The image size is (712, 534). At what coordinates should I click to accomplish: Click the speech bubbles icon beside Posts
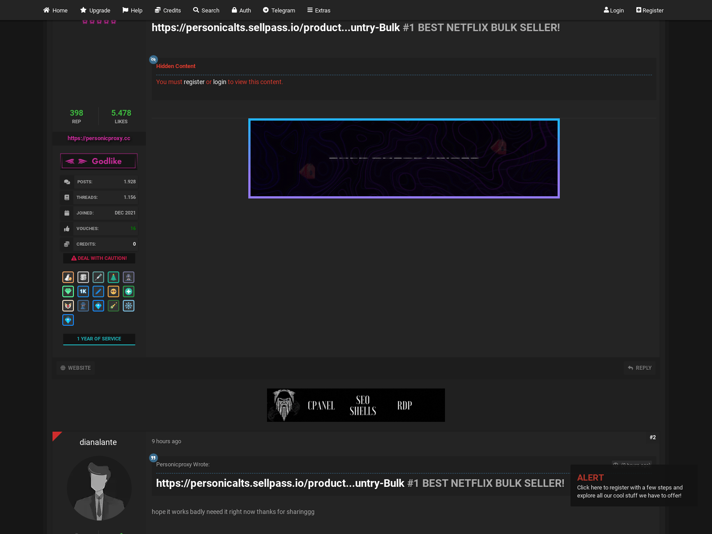67,182
